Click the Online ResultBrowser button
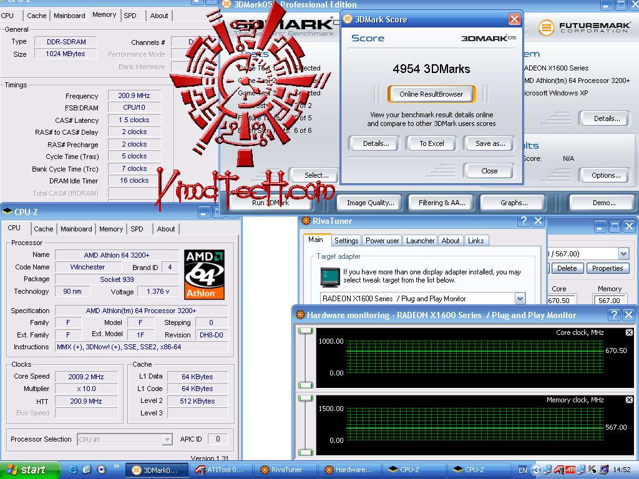 431,94
